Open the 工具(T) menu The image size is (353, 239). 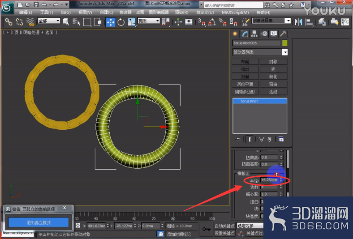(47, 13)
